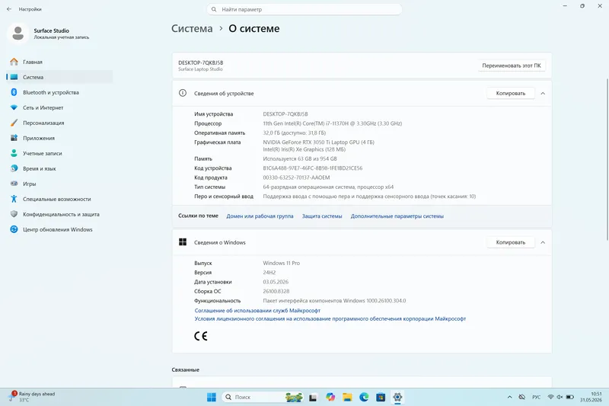
Task: Go to Центр обновления Windows
Action: pyautogui.click(x=59, y=229)
